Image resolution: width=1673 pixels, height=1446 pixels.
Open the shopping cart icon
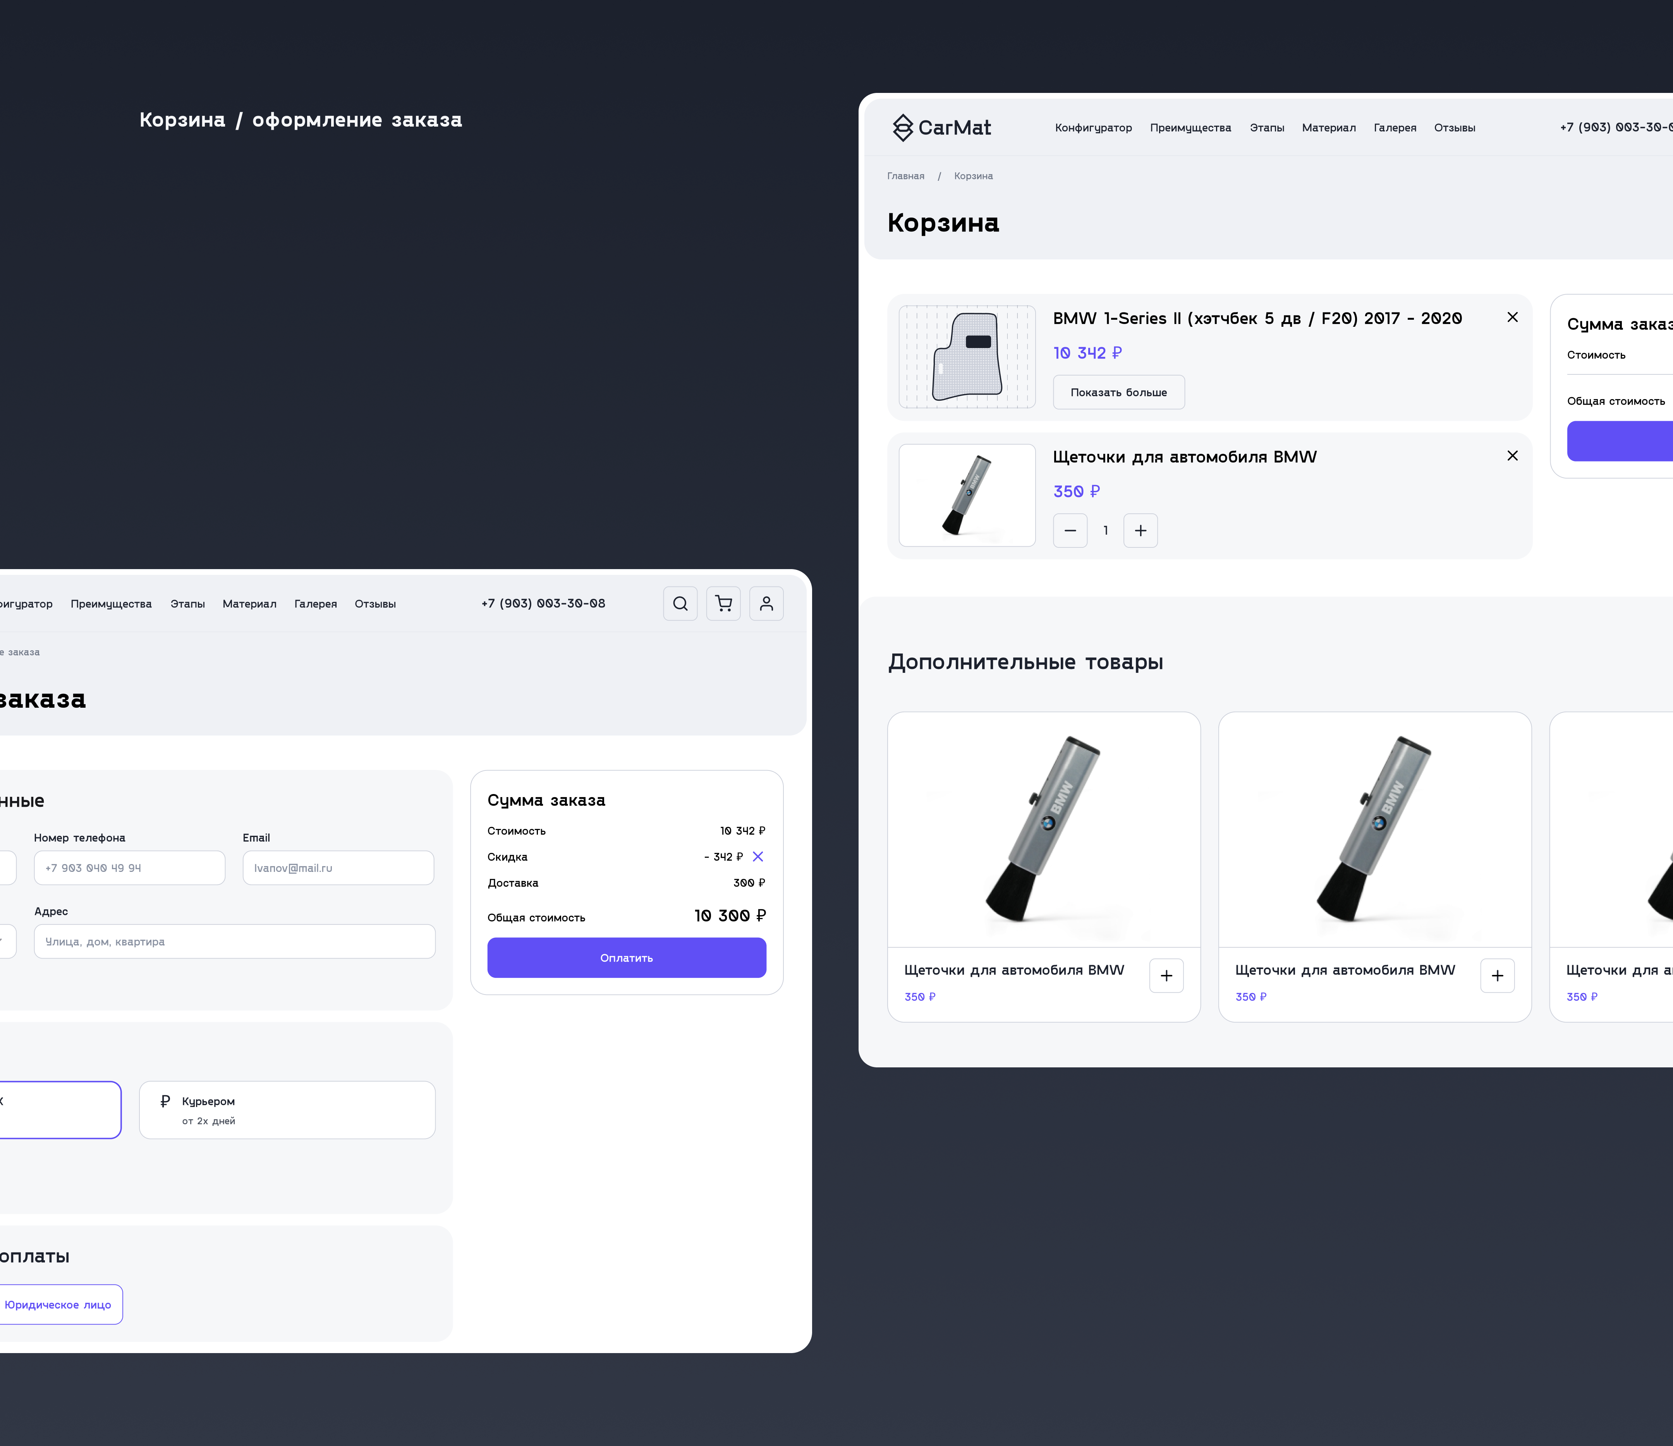(723, 603)
